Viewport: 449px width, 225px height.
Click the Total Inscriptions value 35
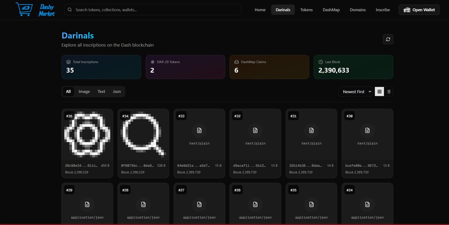coord(70,70)
